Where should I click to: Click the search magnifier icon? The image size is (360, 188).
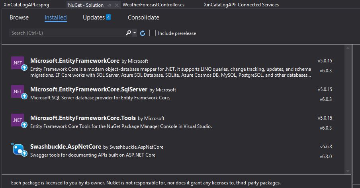pos(129,33)
